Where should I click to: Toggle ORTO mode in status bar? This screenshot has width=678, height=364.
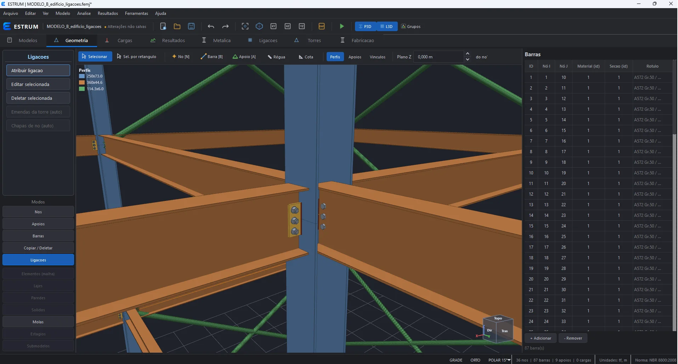[x=475, y=360]
